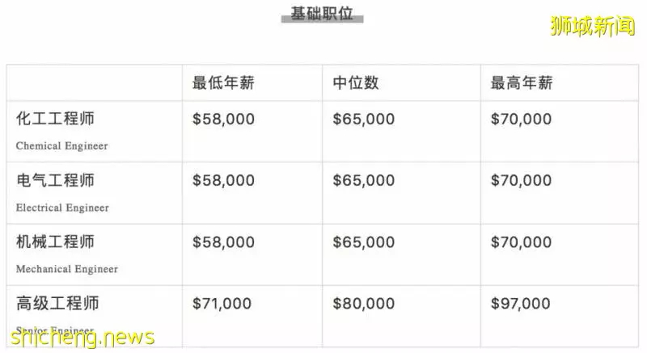This screenshot has width=647, height=353.
Task: Click the Chemical Engineer subtitle text
Action: (62, 146)
